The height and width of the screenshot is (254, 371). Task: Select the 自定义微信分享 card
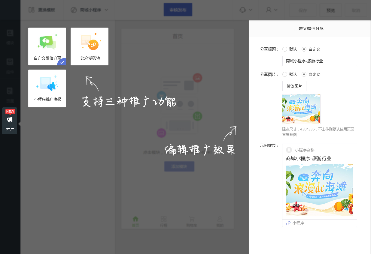point(47,46)
